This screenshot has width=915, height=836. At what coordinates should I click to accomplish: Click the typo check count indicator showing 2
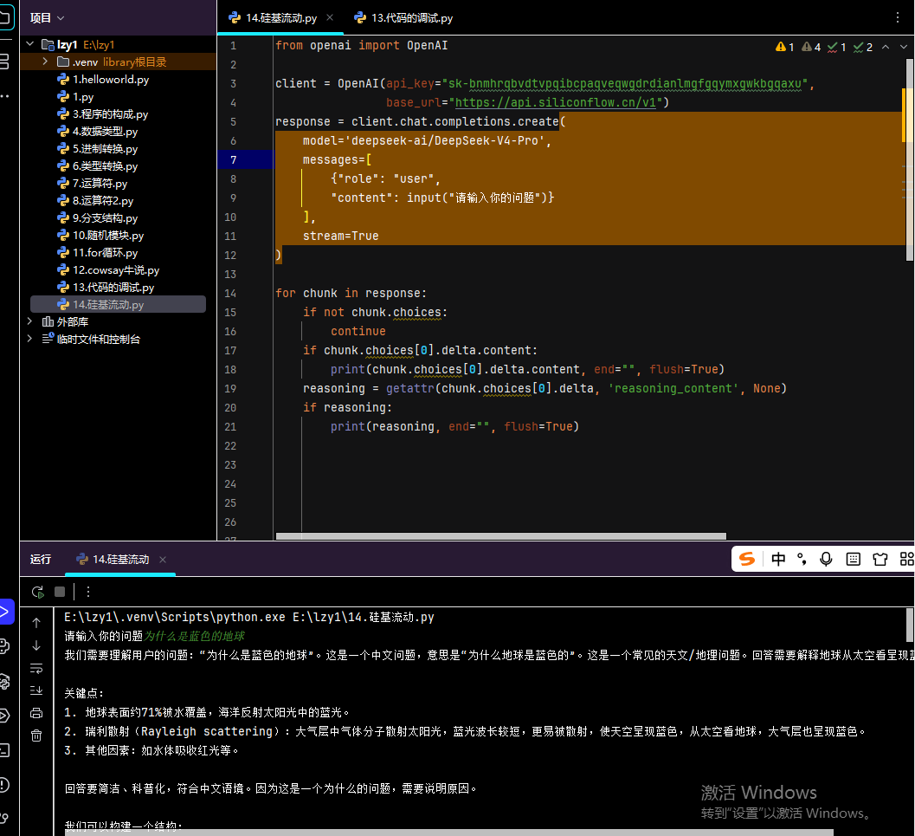pyautogui.click(x=863, y=47)
